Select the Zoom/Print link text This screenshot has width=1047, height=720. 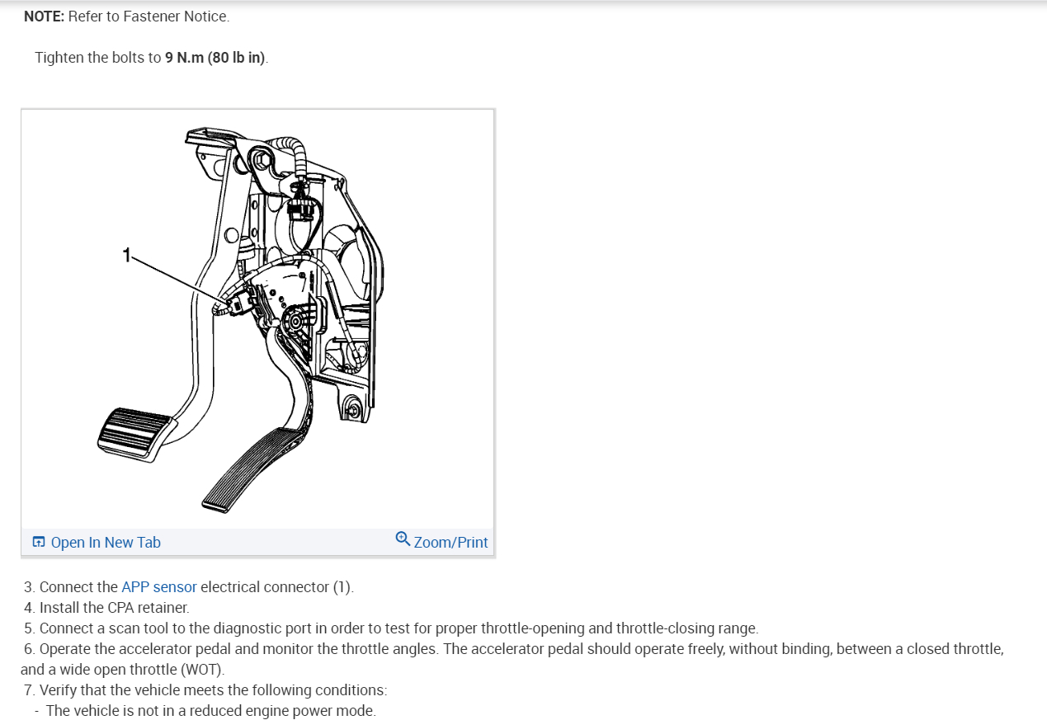(x=450, y=542)
